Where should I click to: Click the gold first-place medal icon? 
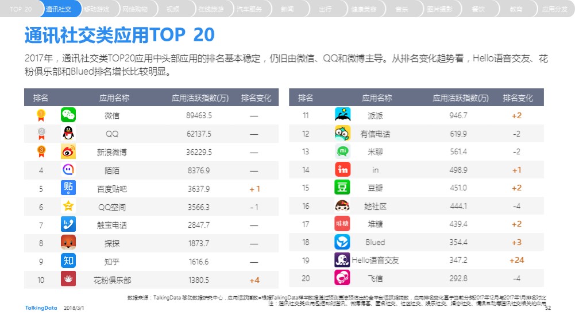point(41,115)
